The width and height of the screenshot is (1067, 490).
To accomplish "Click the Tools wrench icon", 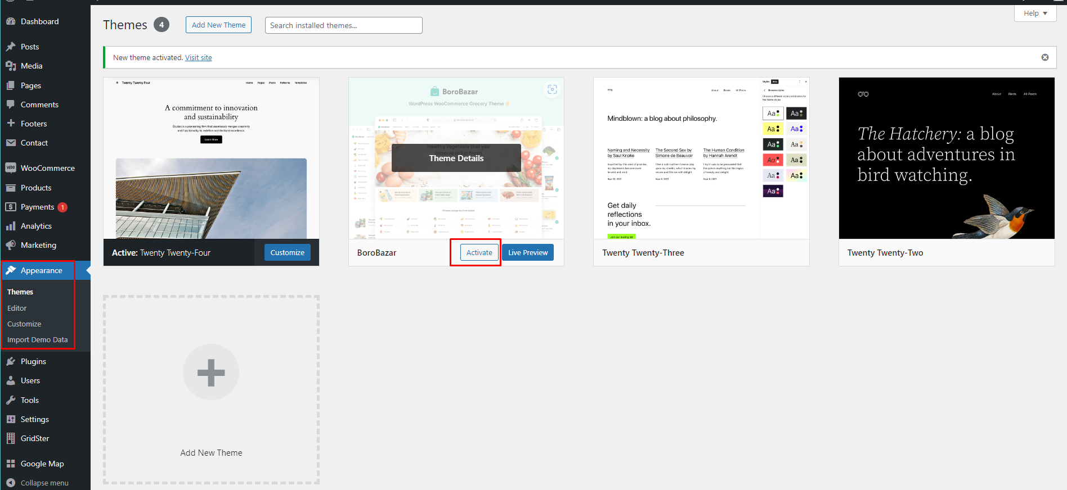I will 11,400.
